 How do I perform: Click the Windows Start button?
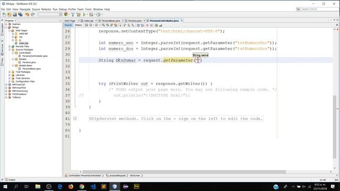5,186
